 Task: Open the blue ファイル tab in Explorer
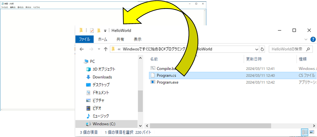(x=84, y=39)
